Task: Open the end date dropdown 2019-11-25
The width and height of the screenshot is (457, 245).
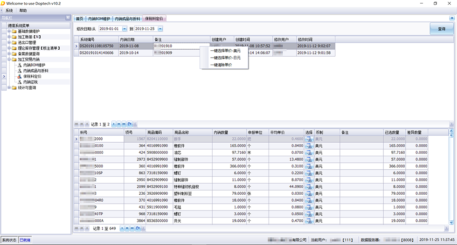Action: click(x=160, y=29)
